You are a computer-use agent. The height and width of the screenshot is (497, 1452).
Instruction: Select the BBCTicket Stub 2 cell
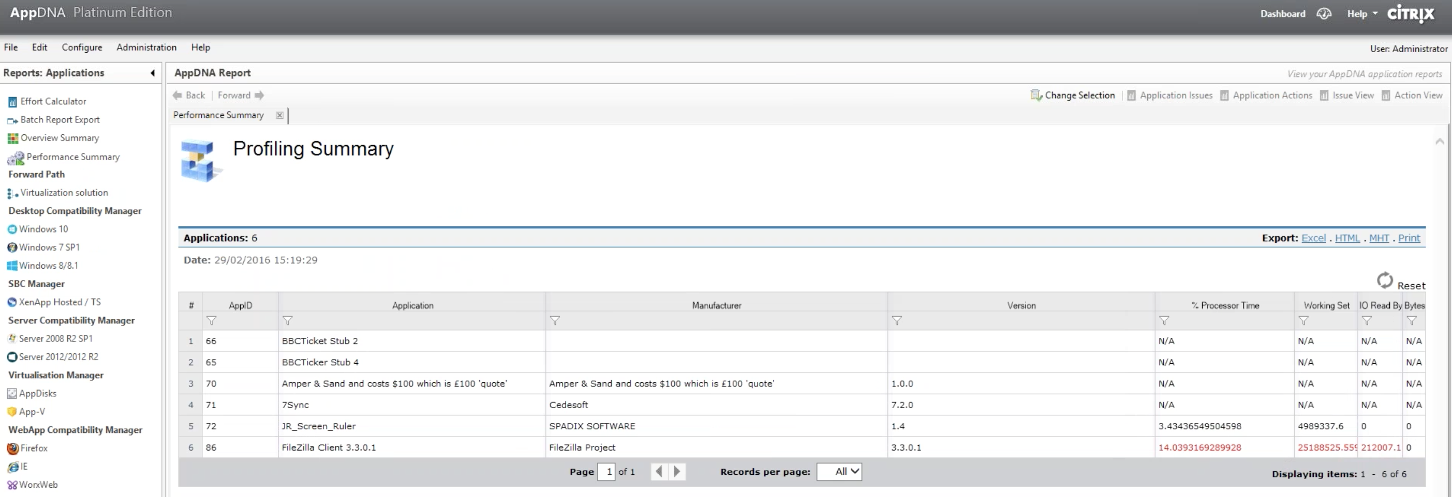(x=411, y=341)
